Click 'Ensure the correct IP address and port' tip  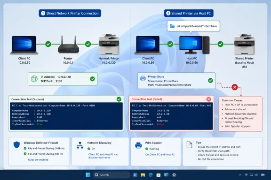click(219, 147)
